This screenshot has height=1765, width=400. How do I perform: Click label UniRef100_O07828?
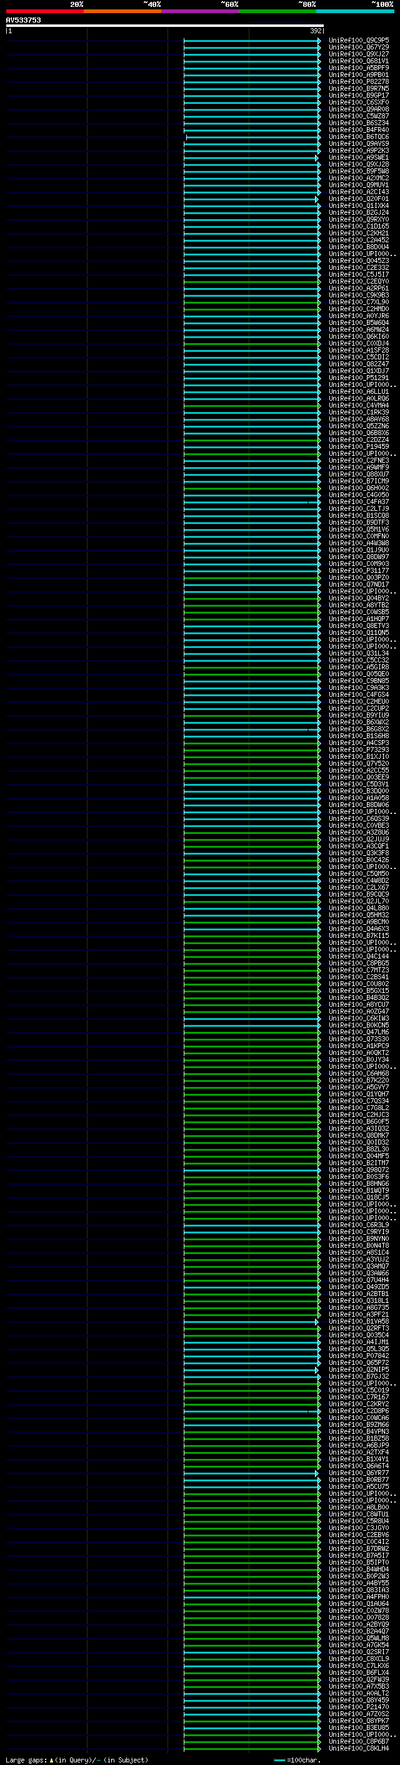pyautogui.click(x=359, y=1618)
